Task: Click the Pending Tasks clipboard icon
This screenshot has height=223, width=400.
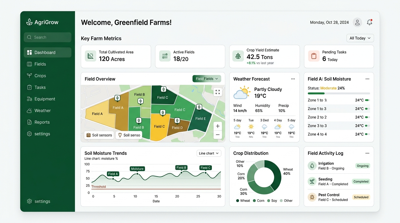Action: [314, 56]
